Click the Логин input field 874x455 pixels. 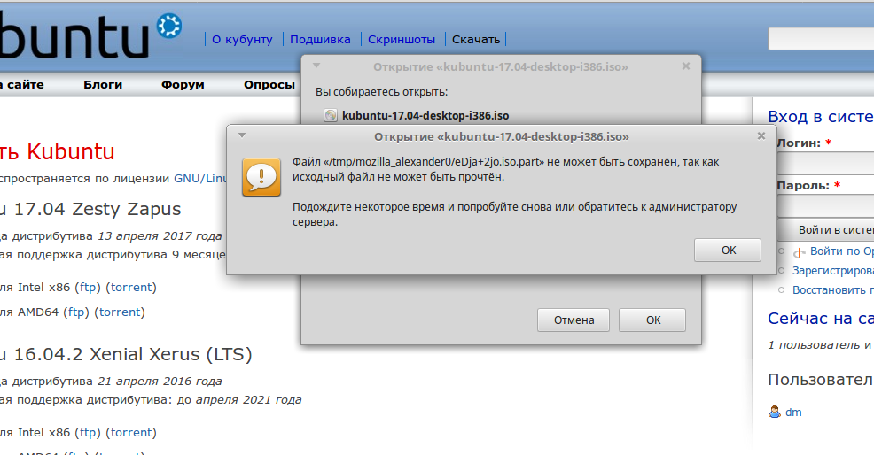pyautogui.click(x=825, y=165)
